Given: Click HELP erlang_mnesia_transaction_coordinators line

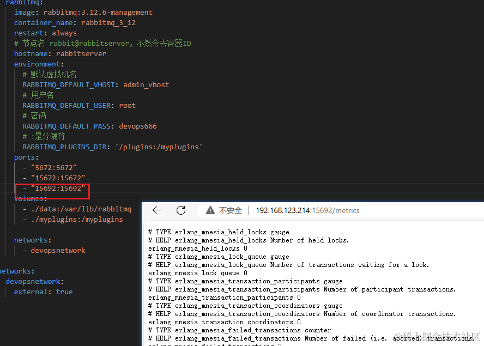Looking at the screenshot, I should click(302, 314).
